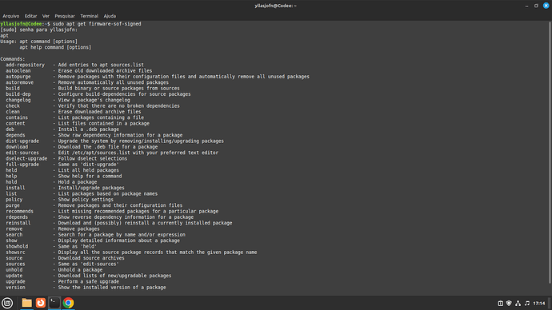Screen dimensions: 552x310
Task: Click the 'version' command name
Action: point(15,288)
